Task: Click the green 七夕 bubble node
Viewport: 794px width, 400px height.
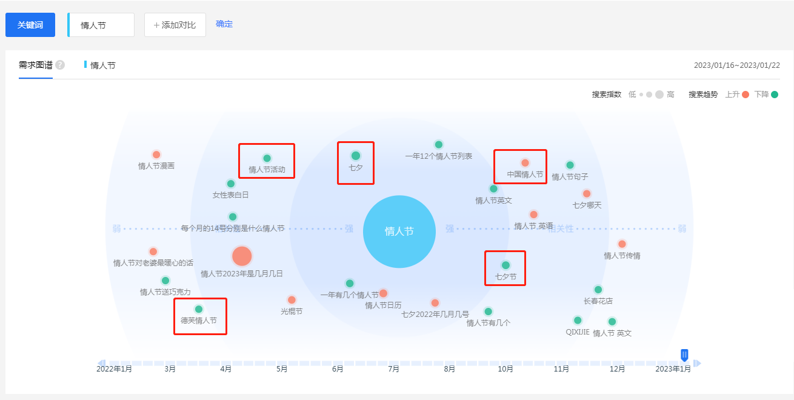Action: coord(356,156)
